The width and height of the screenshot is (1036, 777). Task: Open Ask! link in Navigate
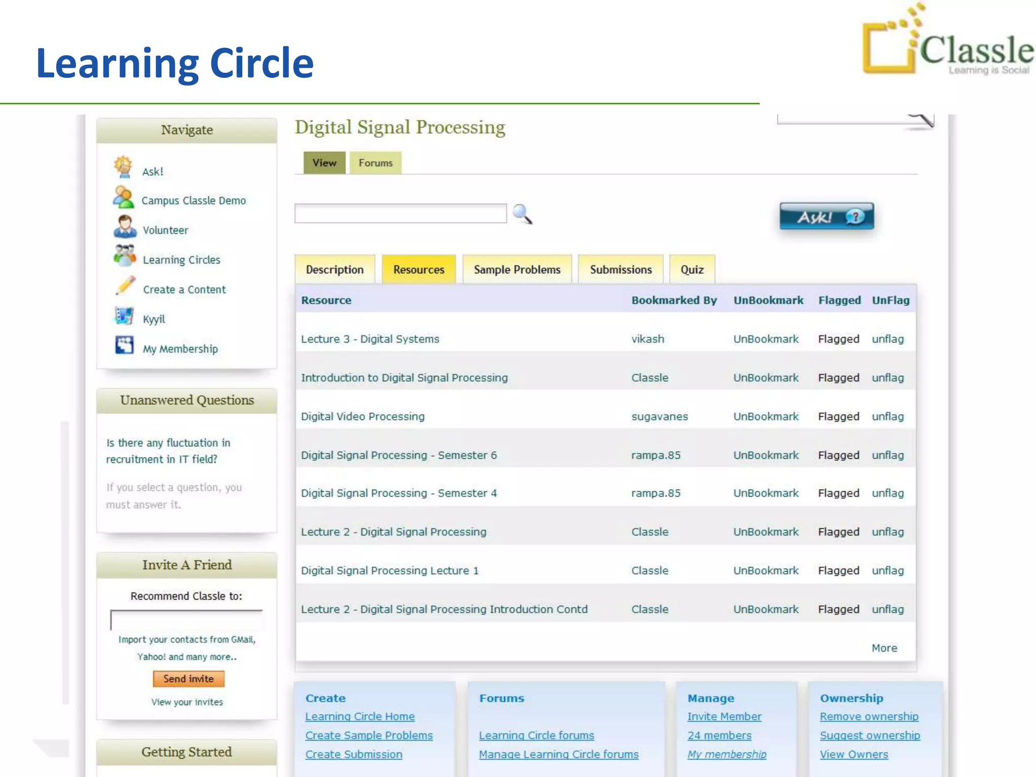(153, 172)
